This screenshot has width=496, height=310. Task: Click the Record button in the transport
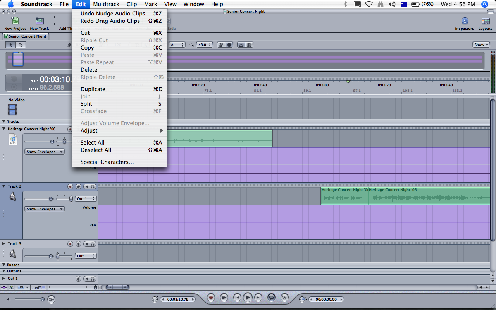[x=211, y=298]
